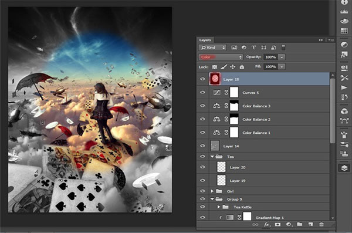Viewport: 352px width, 233px height.
Task: Open the Opacity slider dropdown arrow
Action: pos(282,57)
